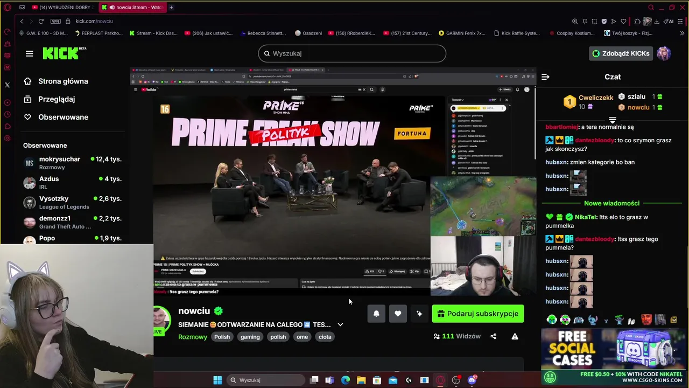Open Stream - Kick Dashboard bookmark
Image resolution: width=689 pixels, height=388 pixels.
(x=153, y=33)
